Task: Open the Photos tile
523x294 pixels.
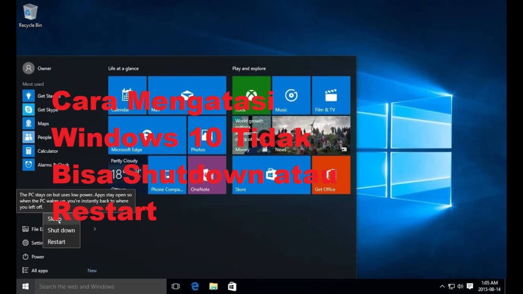Action: (x=207, y=135)
